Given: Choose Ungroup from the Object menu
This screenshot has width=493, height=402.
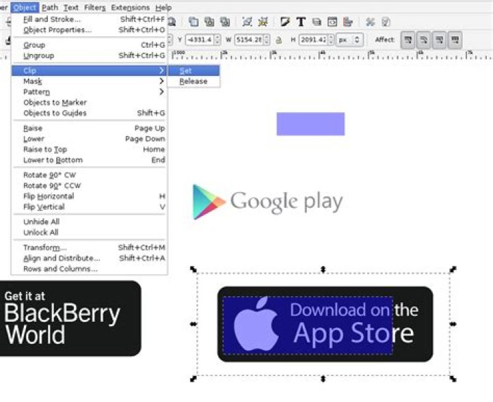Looking at the screenshot, I should point(88,55).
